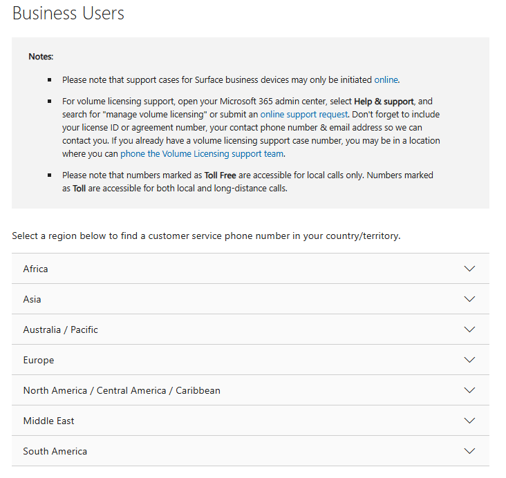Click 'phone the Volume Licensing support team' link
The height and width of the screenshot is (478, 506).
(x=202, y=153)
